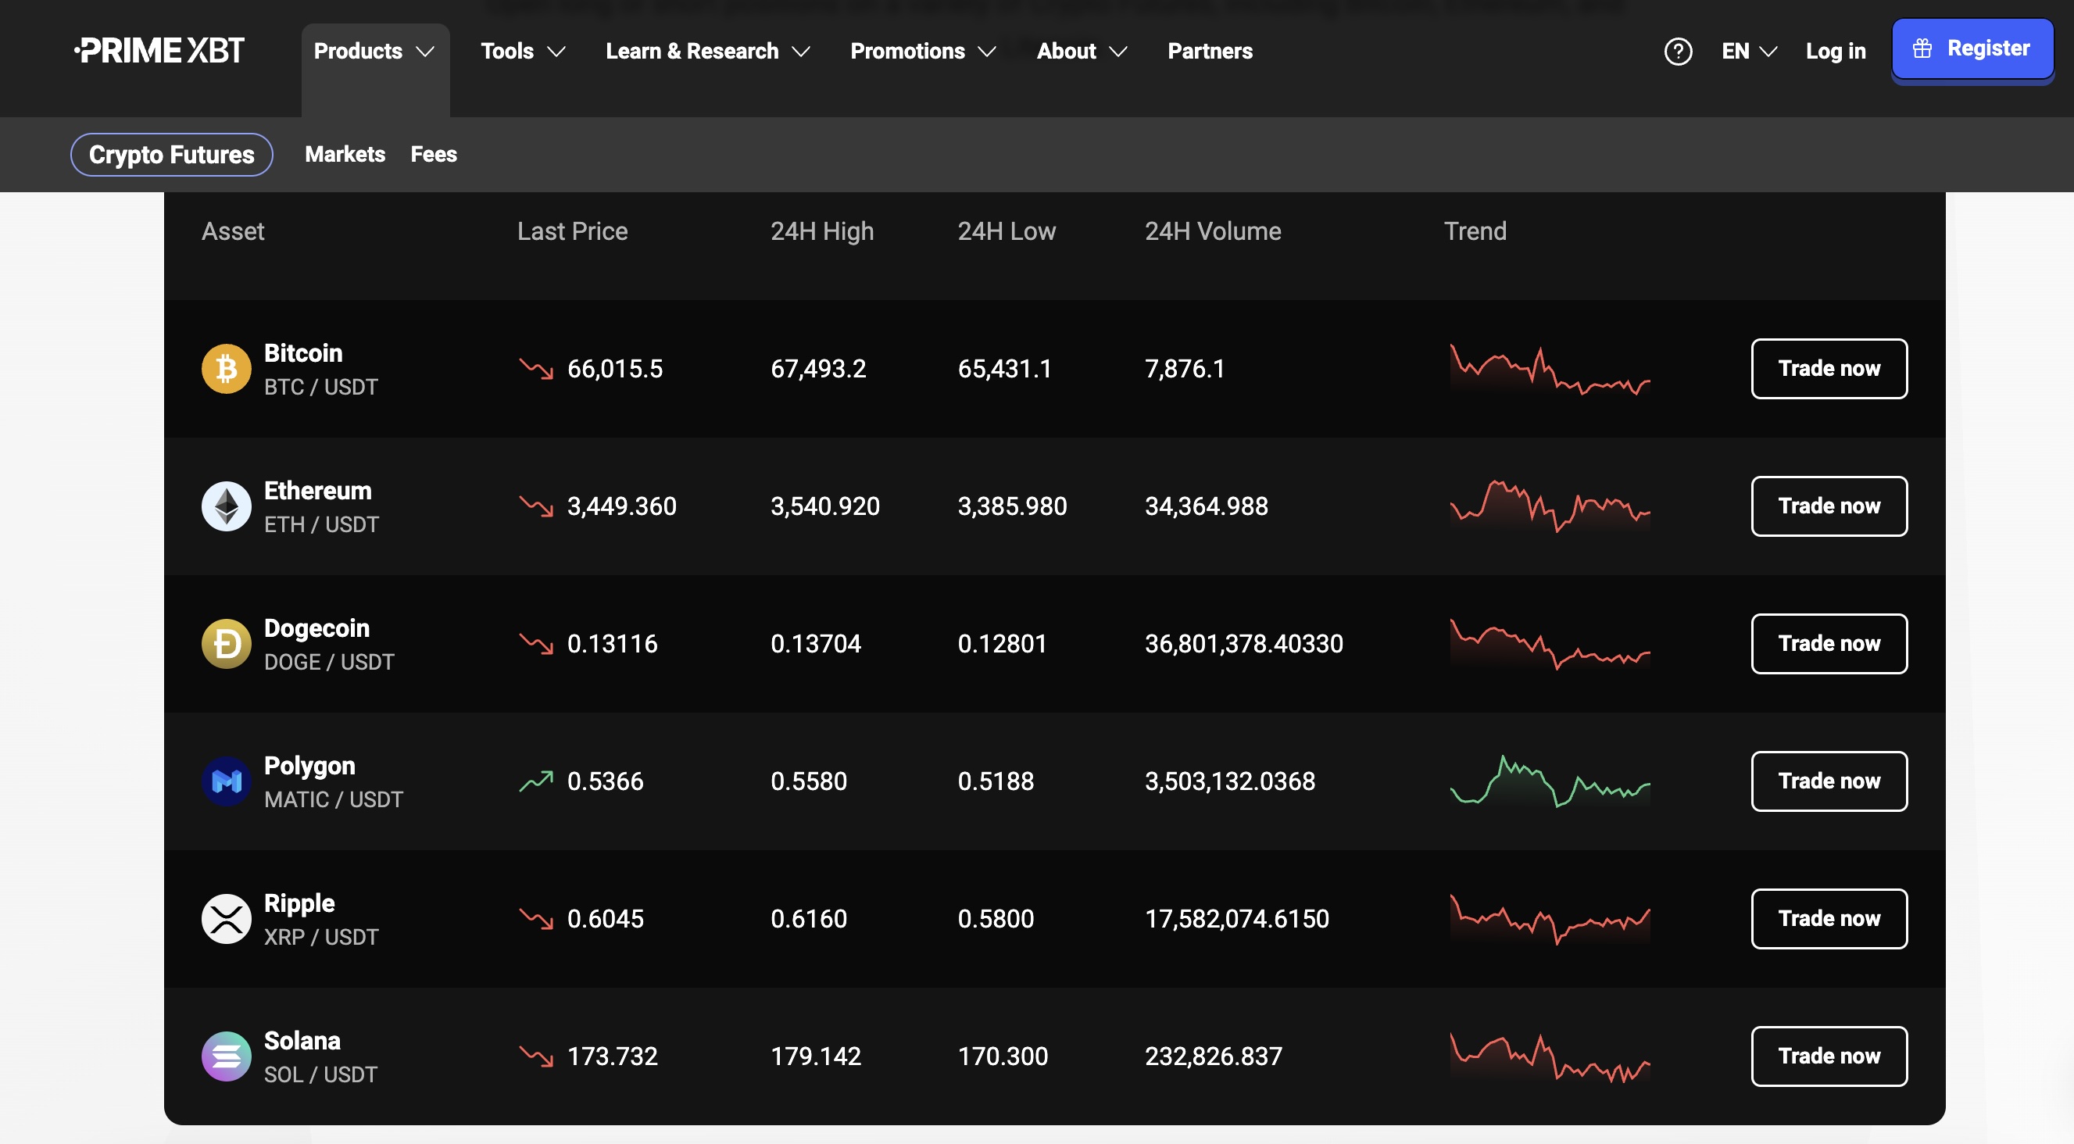
Task: Click Trade now for Ripple
Action: 1829,919
